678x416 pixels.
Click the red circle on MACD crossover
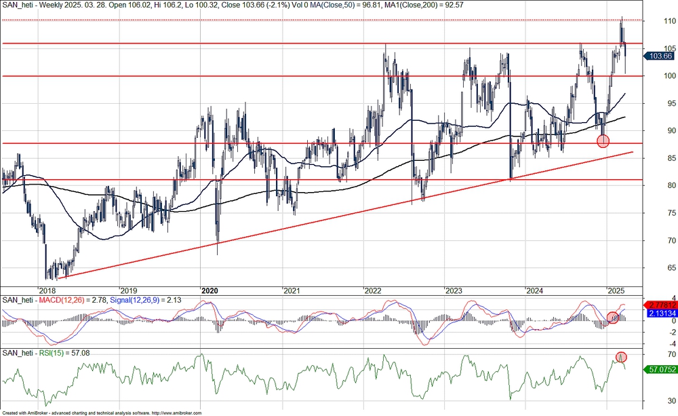(614, 317)
